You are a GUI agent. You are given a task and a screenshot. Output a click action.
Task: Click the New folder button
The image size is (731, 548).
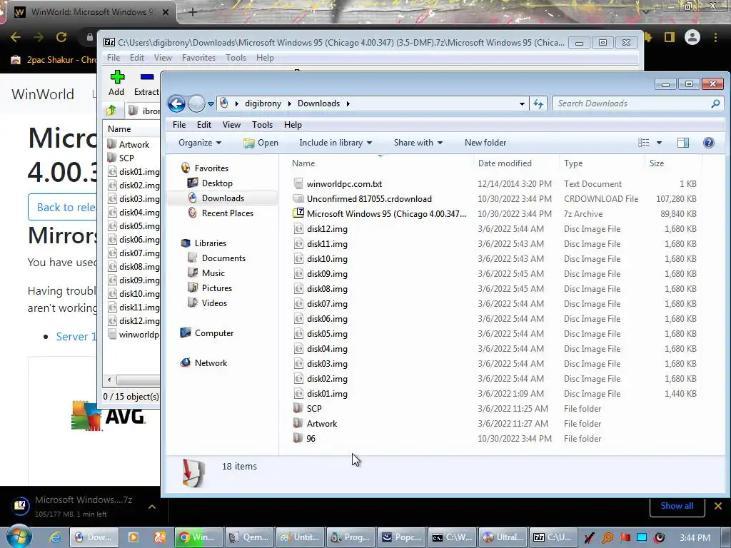click(485, 143)
